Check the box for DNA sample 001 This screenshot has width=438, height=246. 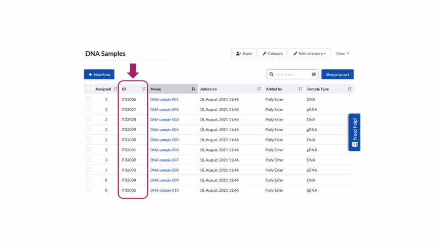88,99
